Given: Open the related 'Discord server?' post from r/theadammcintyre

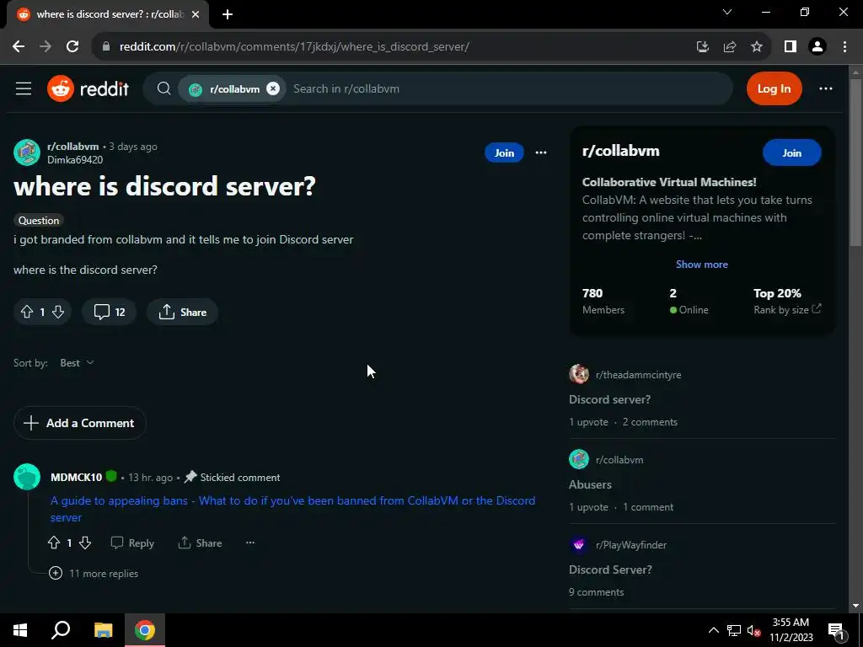Looking at the screenshot, I should [x=610, y=399].
